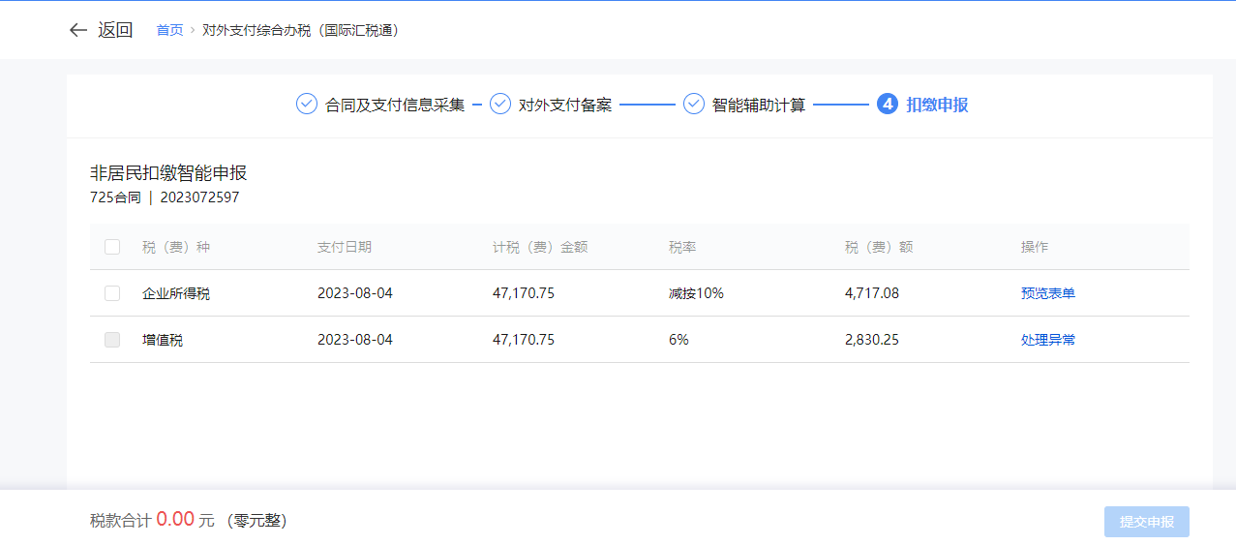Check the 增值税 row checkbox
Screen dimensions: 1236x545
click(112, 340)
